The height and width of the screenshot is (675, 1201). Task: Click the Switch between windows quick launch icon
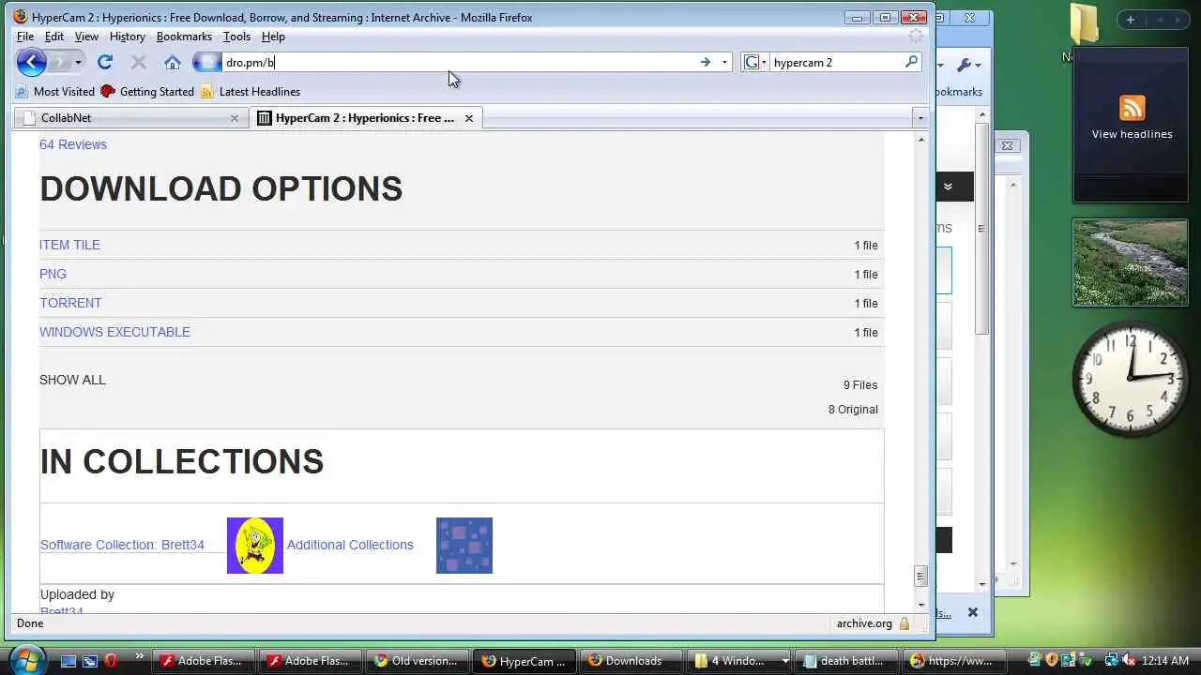(90, 661)
